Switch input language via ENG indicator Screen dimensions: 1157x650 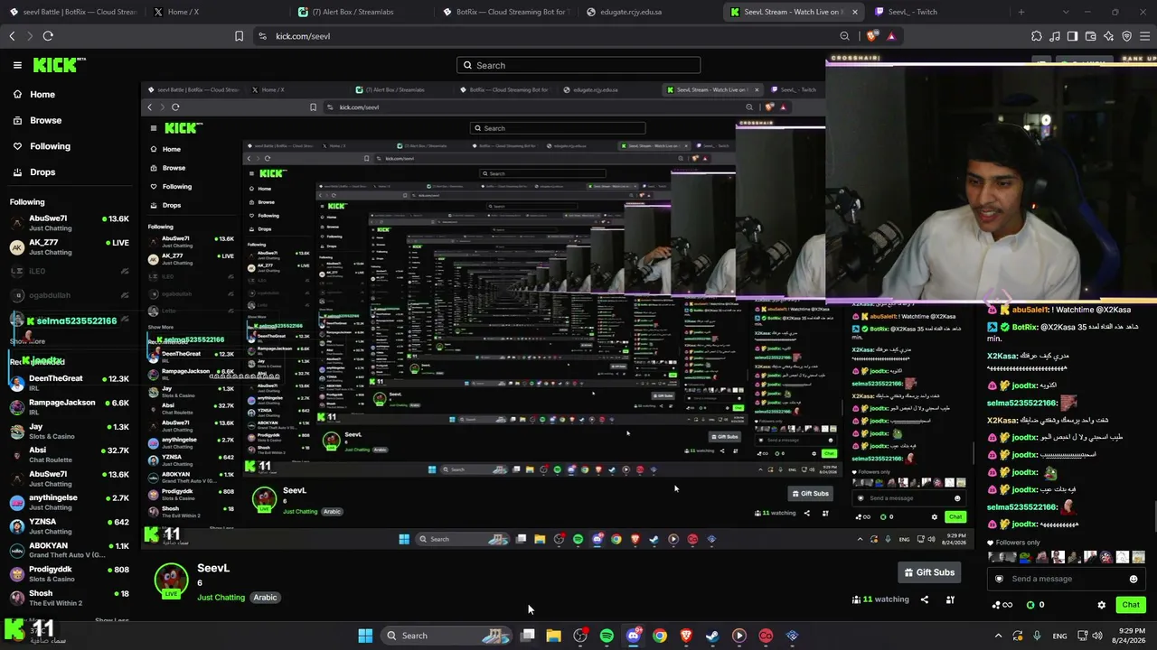pyautogui.click(x=1059, y=636)
